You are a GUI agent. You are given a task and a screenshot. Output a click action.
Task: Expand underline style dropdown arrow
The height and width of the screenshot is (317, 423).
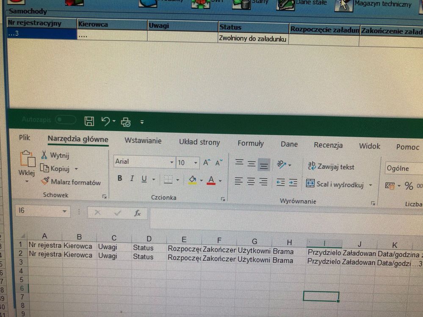coord(154,179)
